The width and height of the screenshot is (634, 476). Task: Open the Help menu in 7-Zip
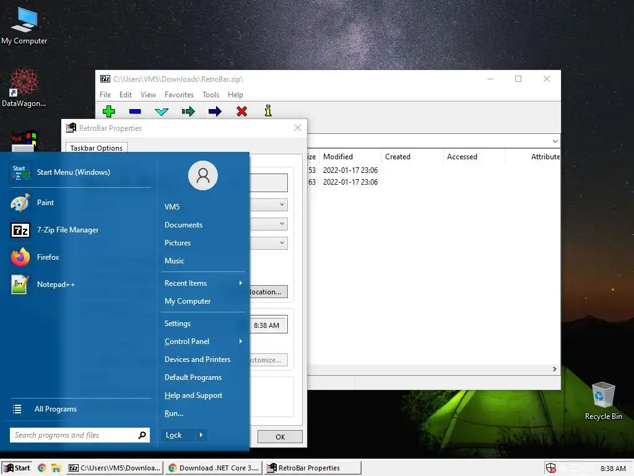[x=235, y=95]
